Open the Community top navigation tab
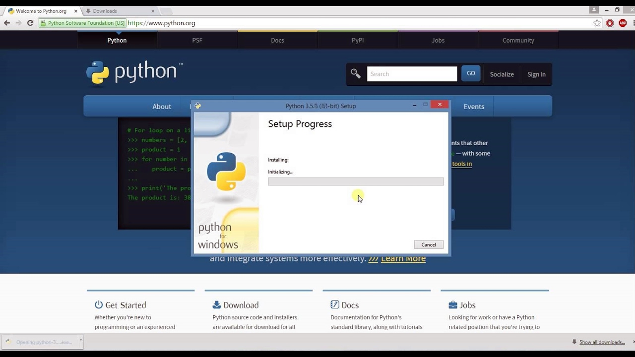The height and width of the screenshot is (357, 635). pyautogui.click(x=518, y=40)
